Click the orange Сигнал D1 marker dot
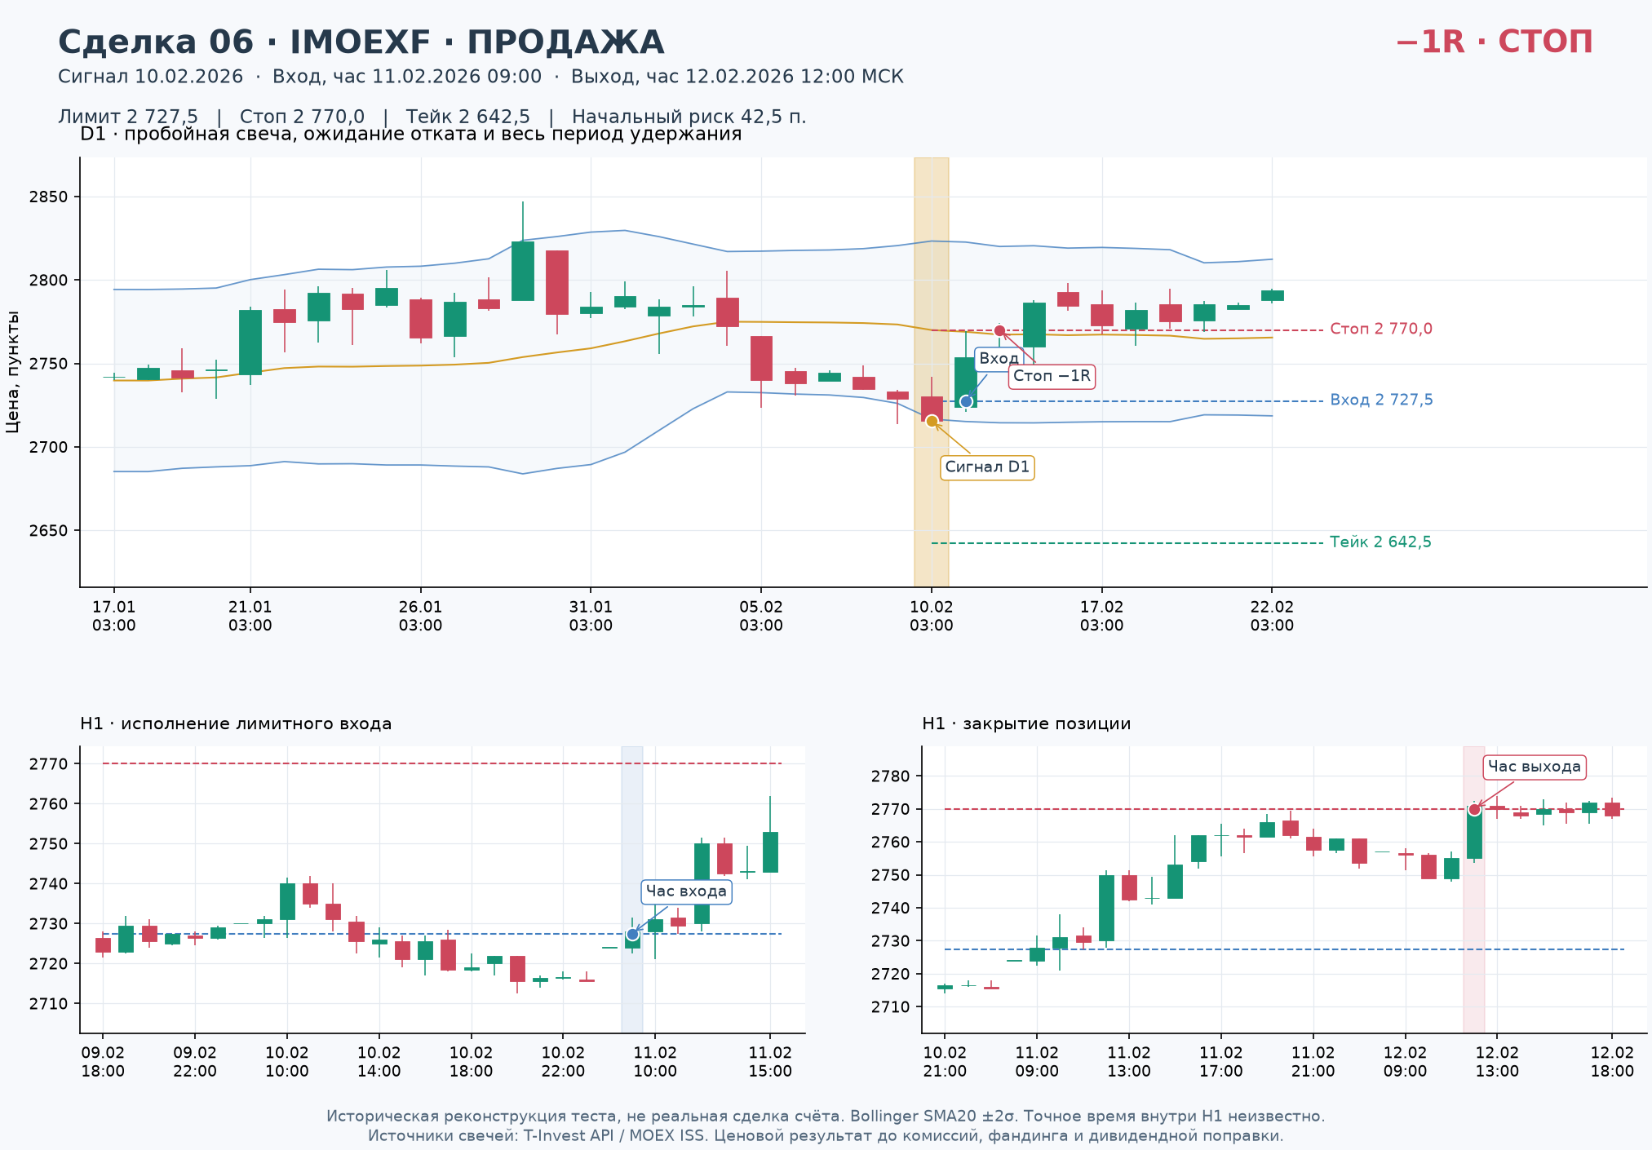The image size is (1652, 1150). pyautogui.click(x=932, y=421)
